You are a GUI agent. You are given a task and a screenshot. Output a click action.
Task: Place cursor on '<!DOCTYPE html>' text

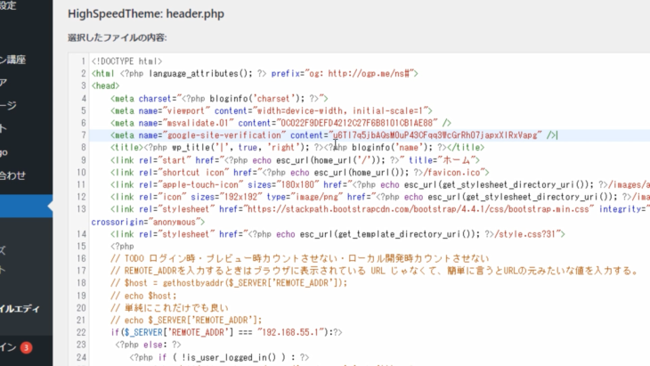click(126, 61)
